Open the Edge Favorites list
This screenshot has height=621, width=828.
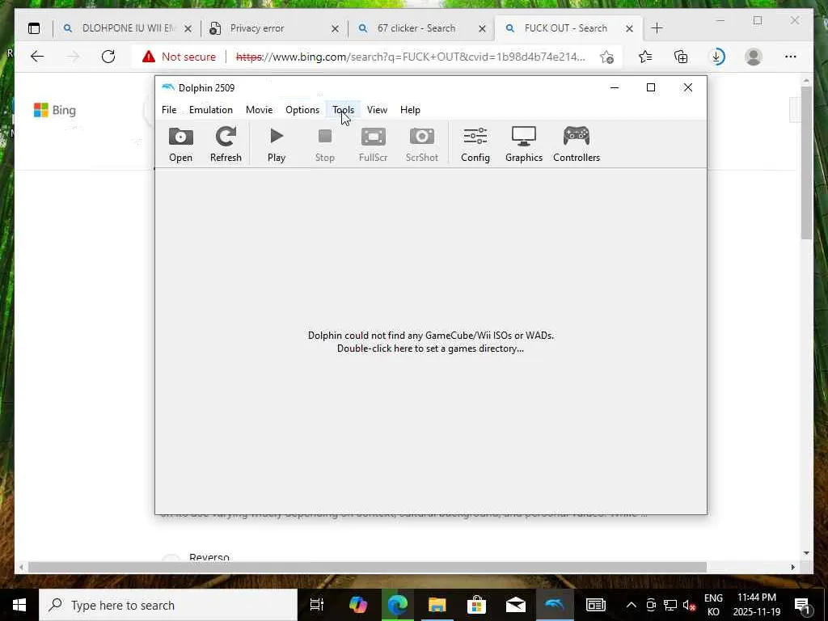644,57
